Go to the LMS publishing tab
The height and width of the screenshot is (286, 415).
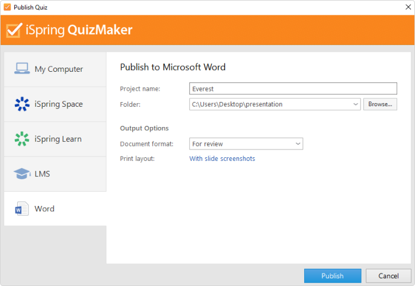[x=55, y=174]
